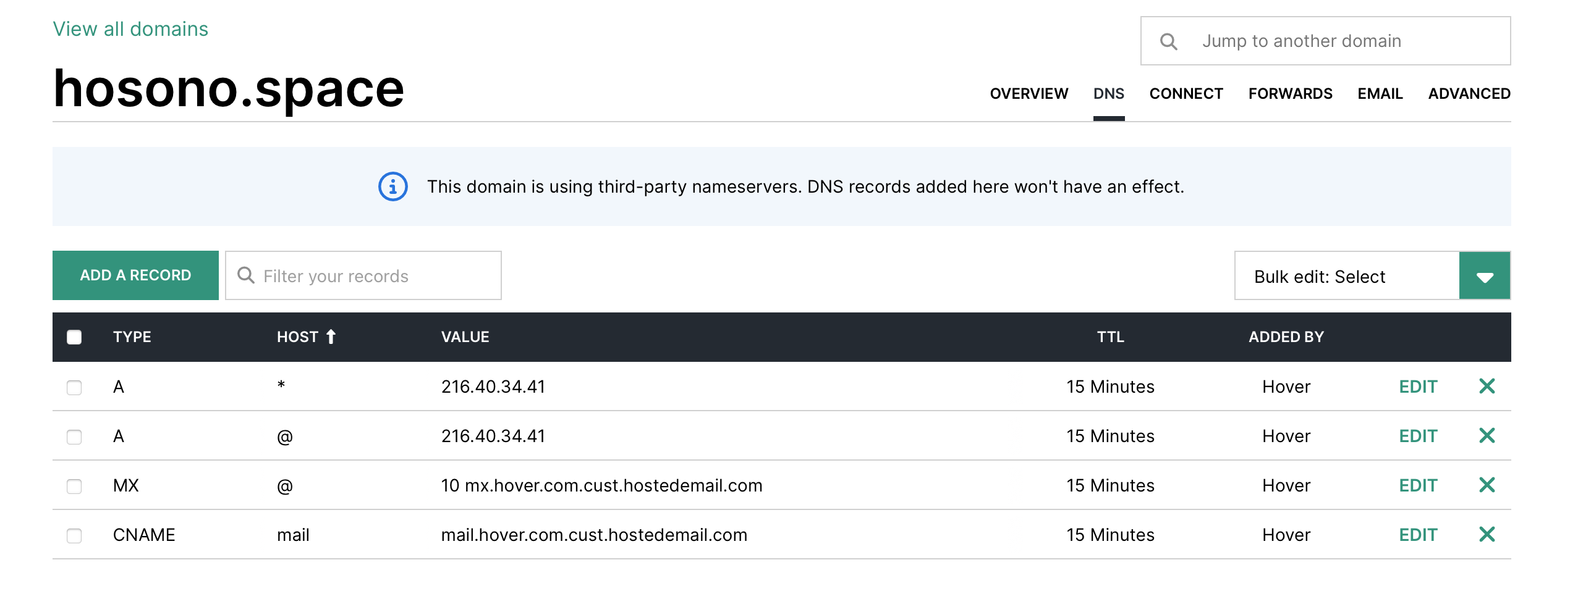
Task: Focus the Jump to another domain field
Action: (x=1326, y=41)
